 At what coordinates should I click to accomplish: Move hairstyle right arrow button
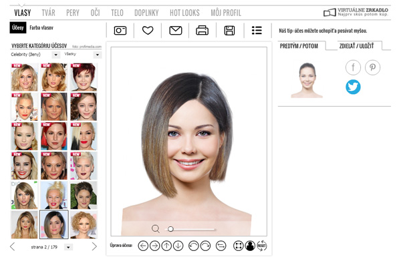tap(155, 246)
